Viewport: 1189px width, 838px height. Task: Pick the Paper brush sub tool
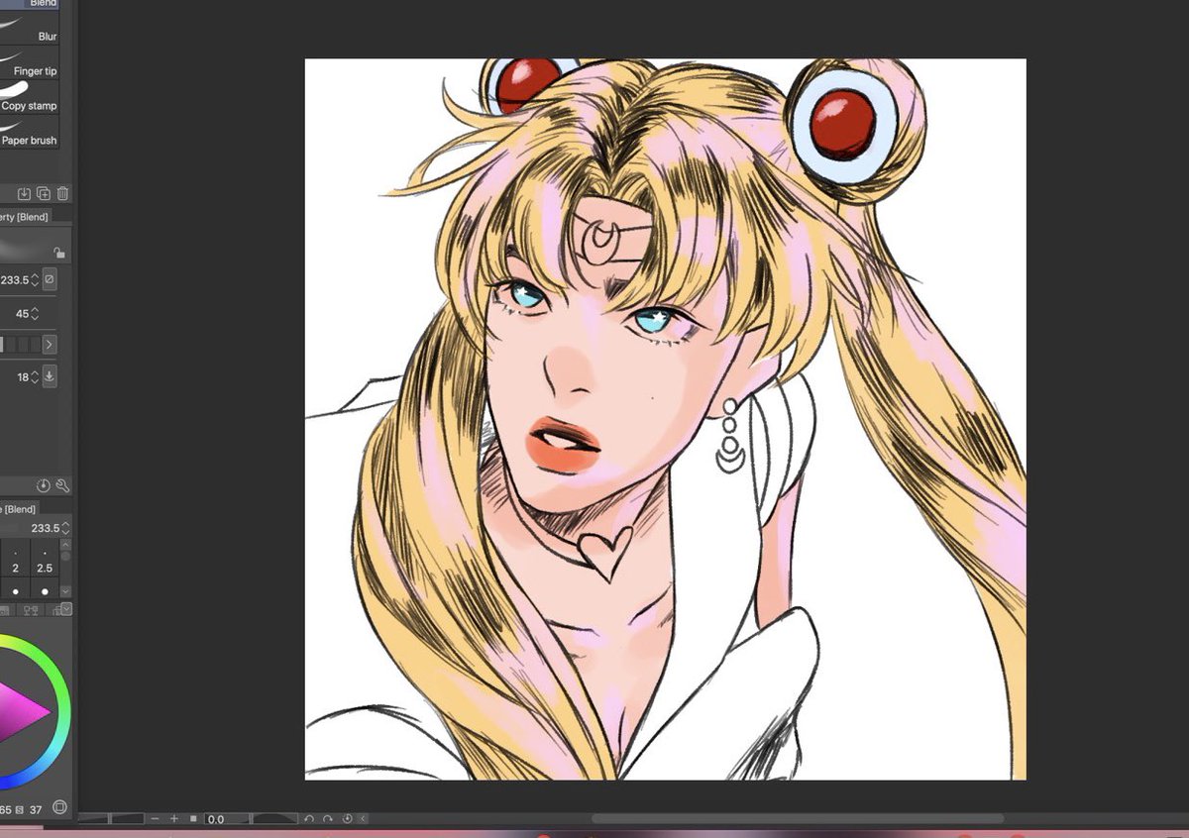point(30,133)
